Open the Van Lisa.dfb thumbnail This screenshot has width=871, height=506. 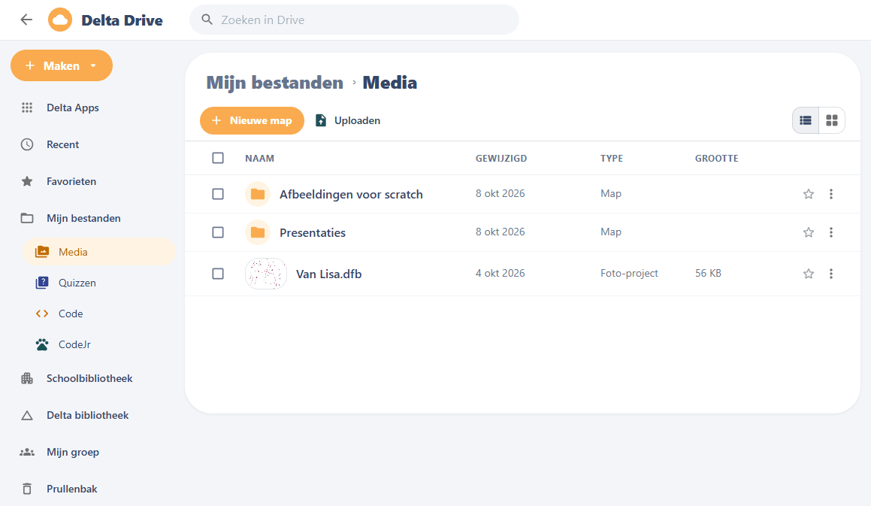tap(266, 274)
